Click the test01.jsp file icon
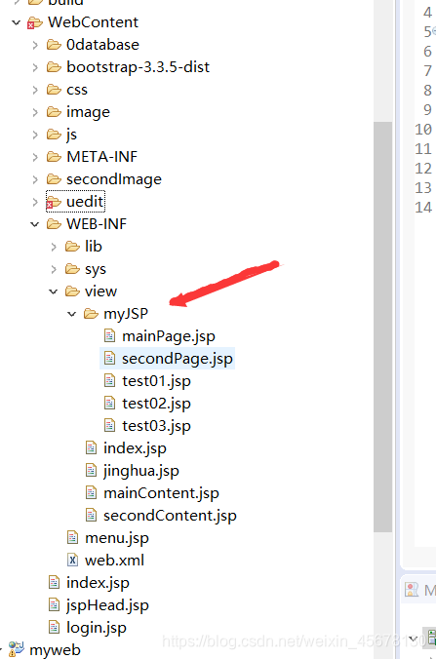The image size is (436, 659). (110, 381)
